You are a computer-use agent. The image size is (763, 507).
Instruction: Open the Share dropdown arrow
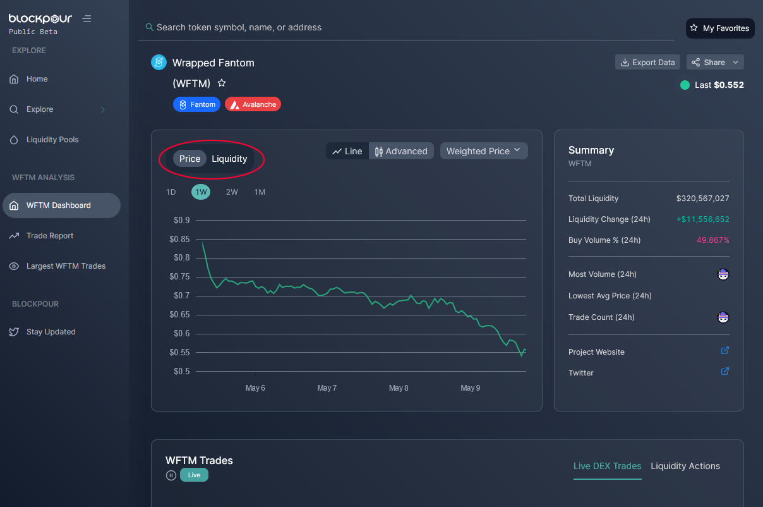[735, 63]
